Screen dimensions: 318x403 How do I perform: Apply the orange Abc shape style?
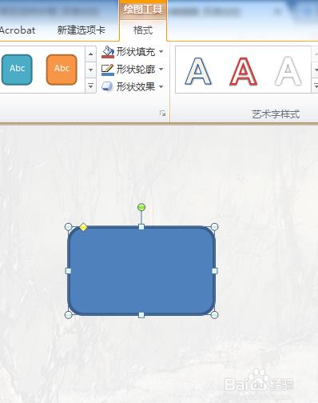[62, 70]
